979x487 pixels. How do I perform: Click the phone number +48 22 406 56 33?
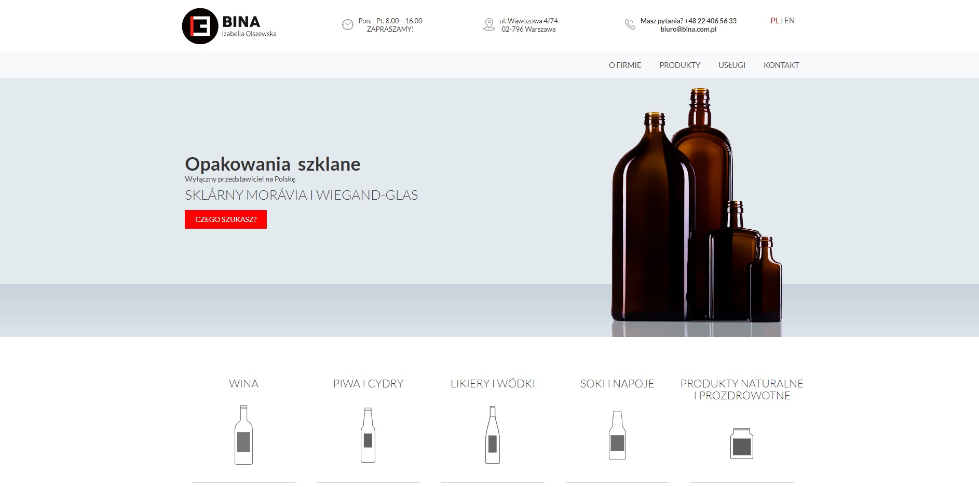coord(711,21)
